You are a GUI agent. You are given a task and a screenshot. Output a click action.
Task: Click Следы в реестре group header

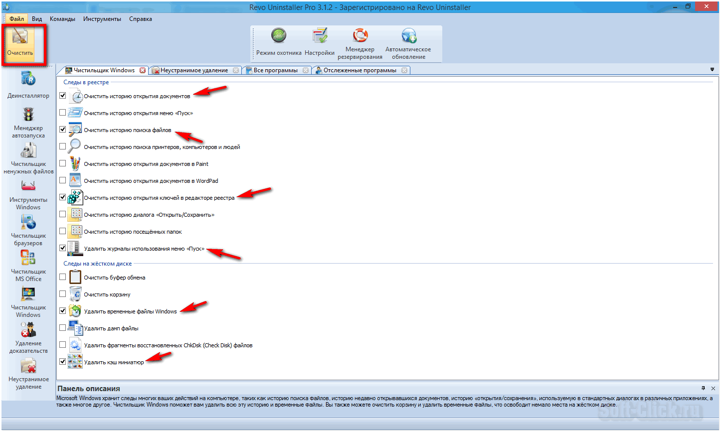(x=86, y=82)
